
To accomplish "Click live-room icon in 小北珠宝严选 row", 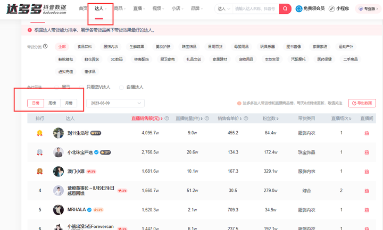I will point(367,152).
